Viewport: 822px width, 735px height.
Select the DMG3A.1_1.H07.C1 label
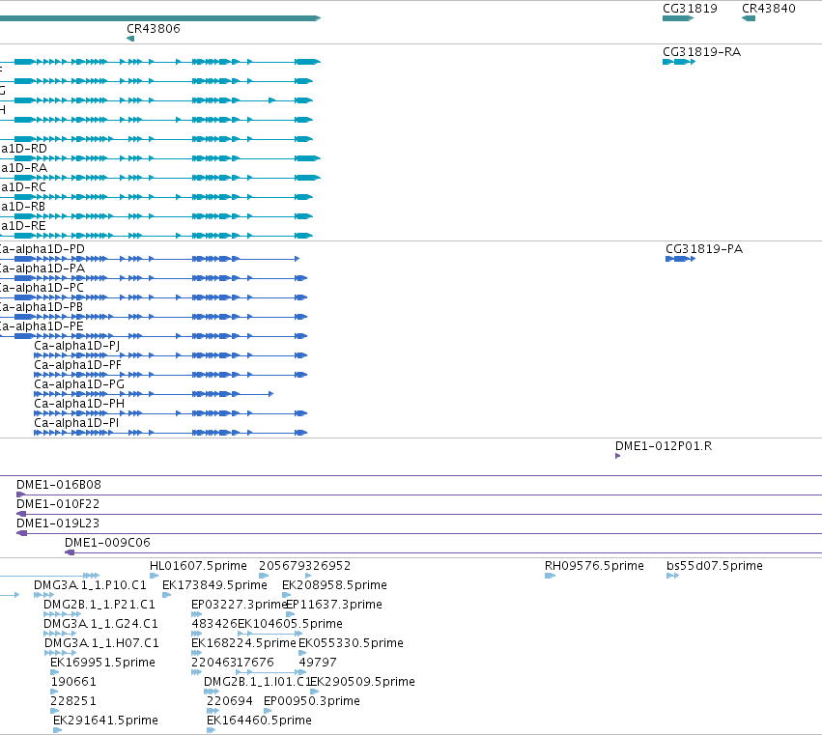click(101, 643)
